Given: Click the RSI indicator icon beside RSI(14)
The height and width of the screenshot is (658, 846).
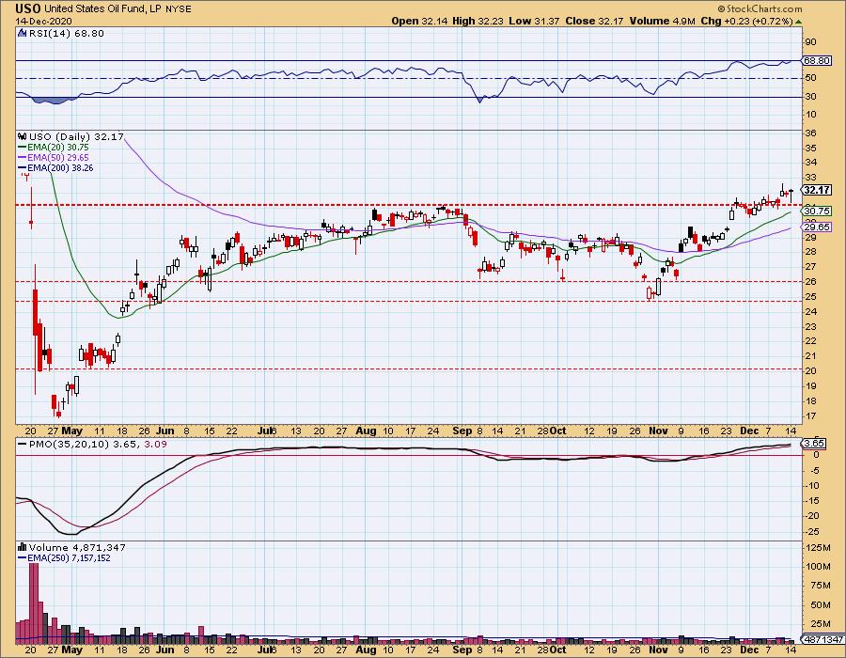Looking at the screenshot, I should [22, 33].
